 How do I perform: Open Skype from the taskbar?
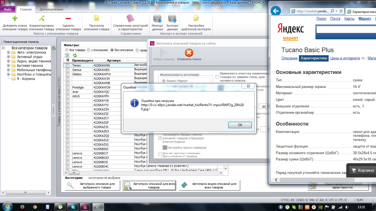pyautogui.click(x=73, y=207)
